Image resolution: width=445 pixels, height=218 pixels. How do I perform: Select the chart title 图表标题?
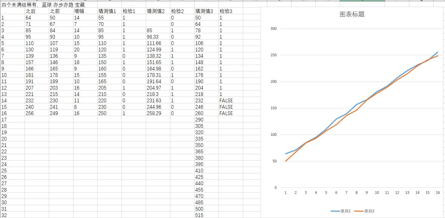click(352, 14)
